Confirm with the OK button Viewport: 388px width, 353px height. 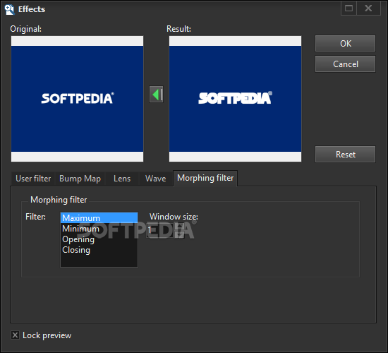pos(345,44)
